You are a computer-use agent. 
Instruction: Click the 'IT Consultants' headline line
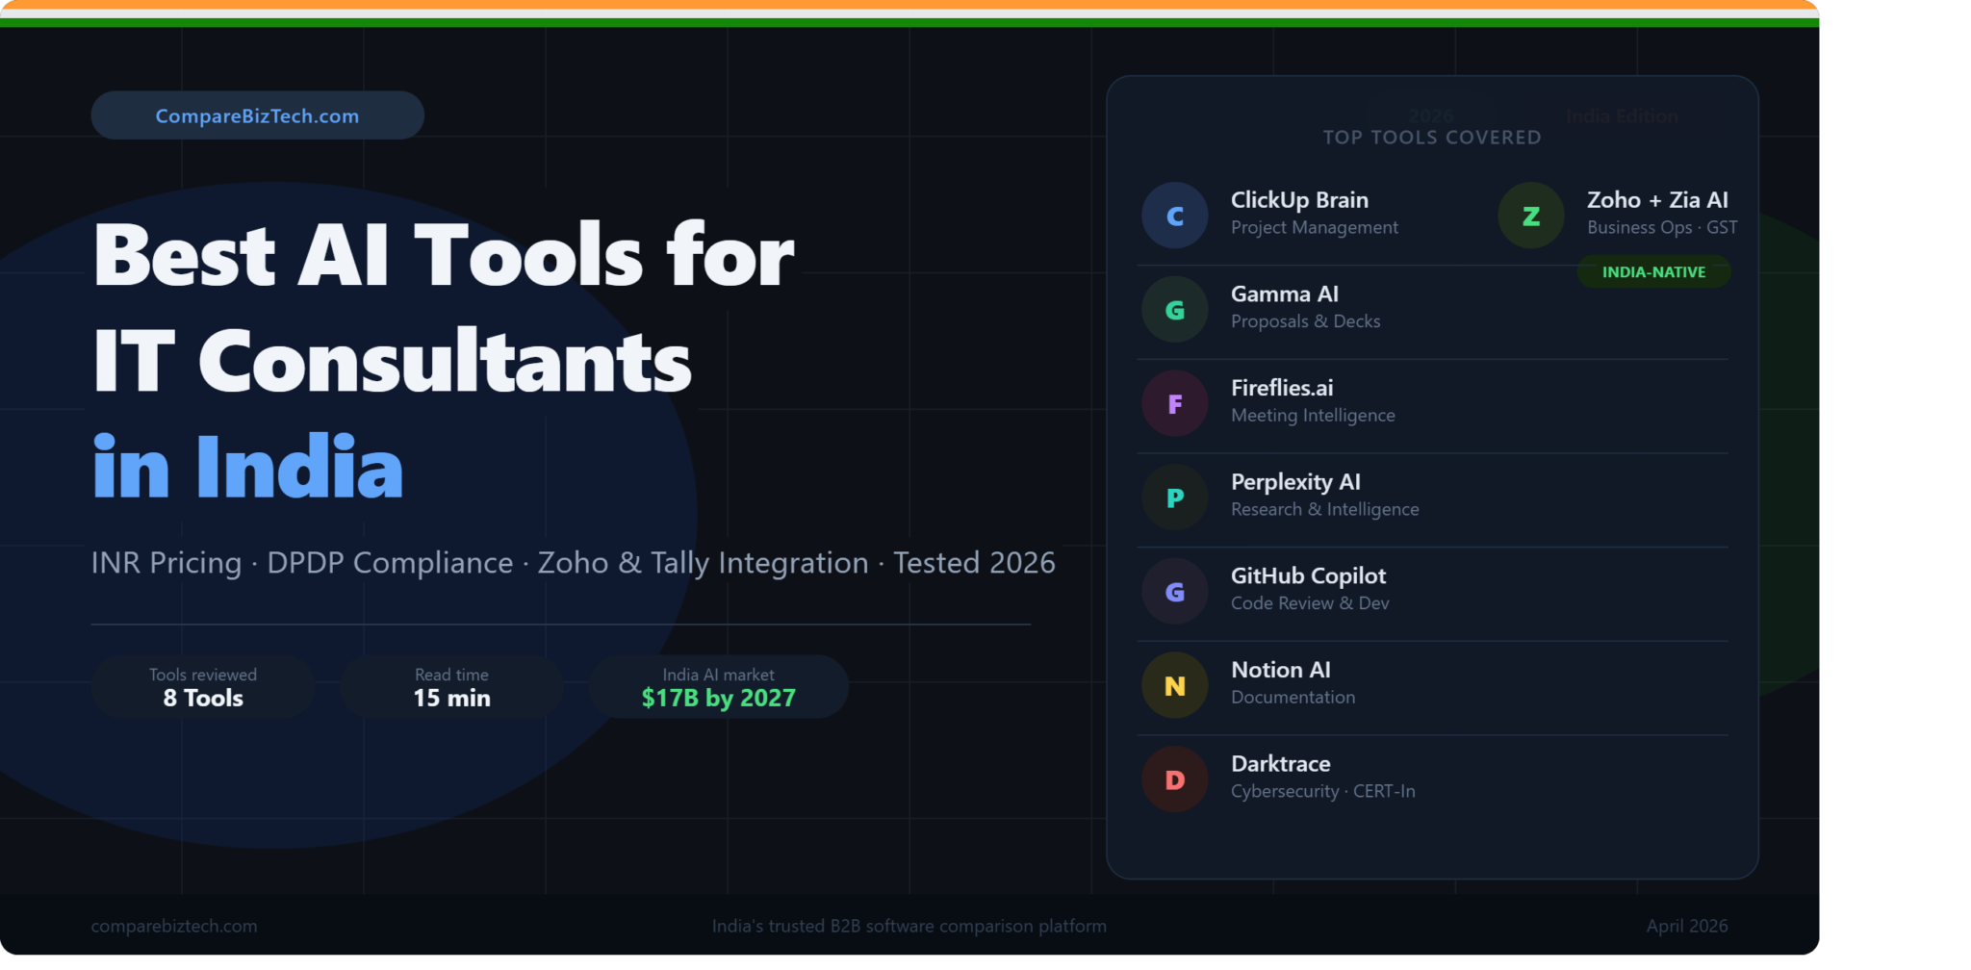(393, 361)
